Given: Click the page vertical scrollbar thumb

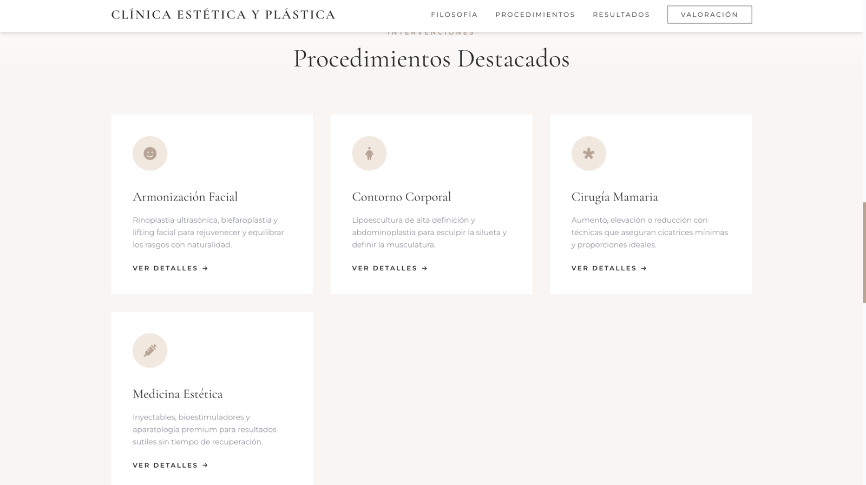Looking at the screenshot, I should click(864, 252).
